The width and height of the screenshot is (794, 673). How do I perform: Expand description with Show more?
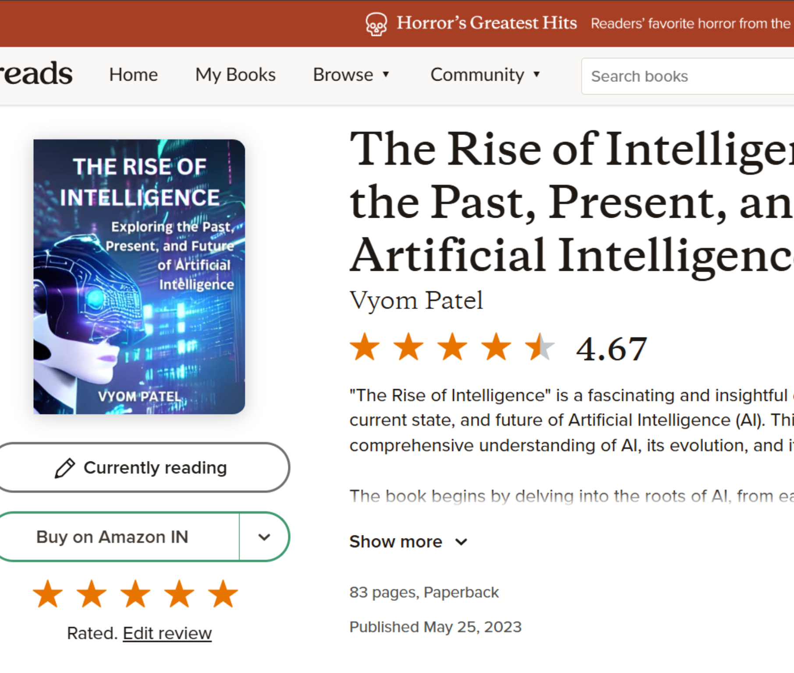408,542
